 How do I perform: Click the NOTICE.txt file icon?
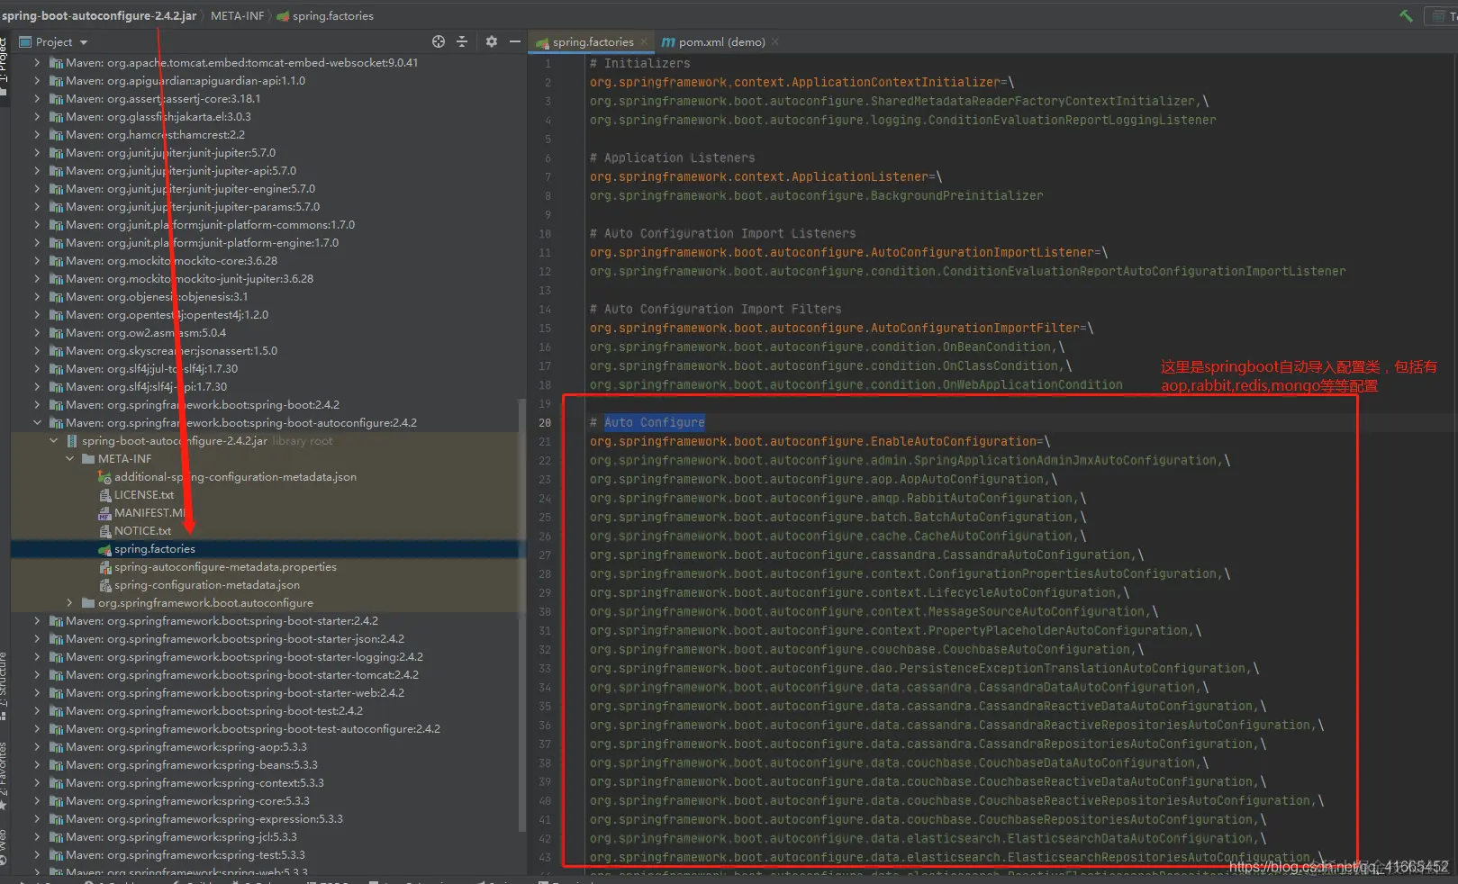105,531
